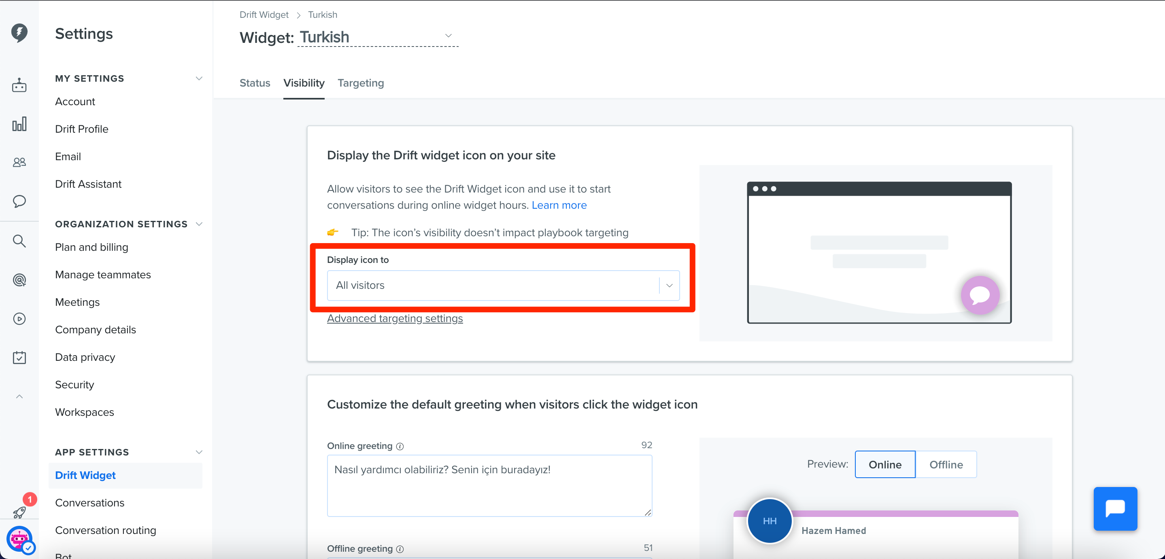Open the target accounts icon
The image size is (1165, 559).
pos(19,280)
